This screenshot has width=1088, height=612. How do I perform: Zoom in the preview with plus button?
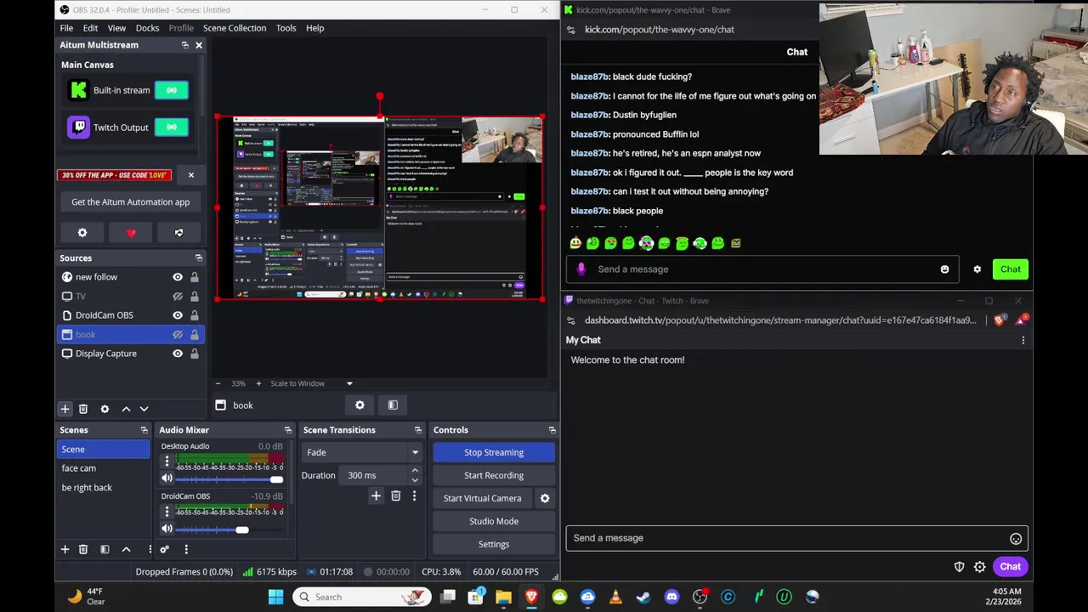coord(258,383)
